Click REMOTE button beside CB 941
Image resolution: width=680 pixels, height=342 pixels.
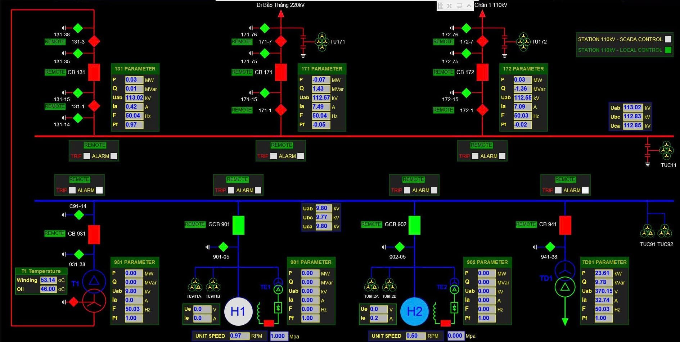coord(526,224)
